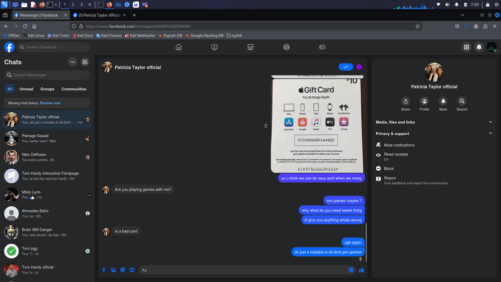Open Google Hacking DB bookmark

pyautogui.click(x=204, y=36)
